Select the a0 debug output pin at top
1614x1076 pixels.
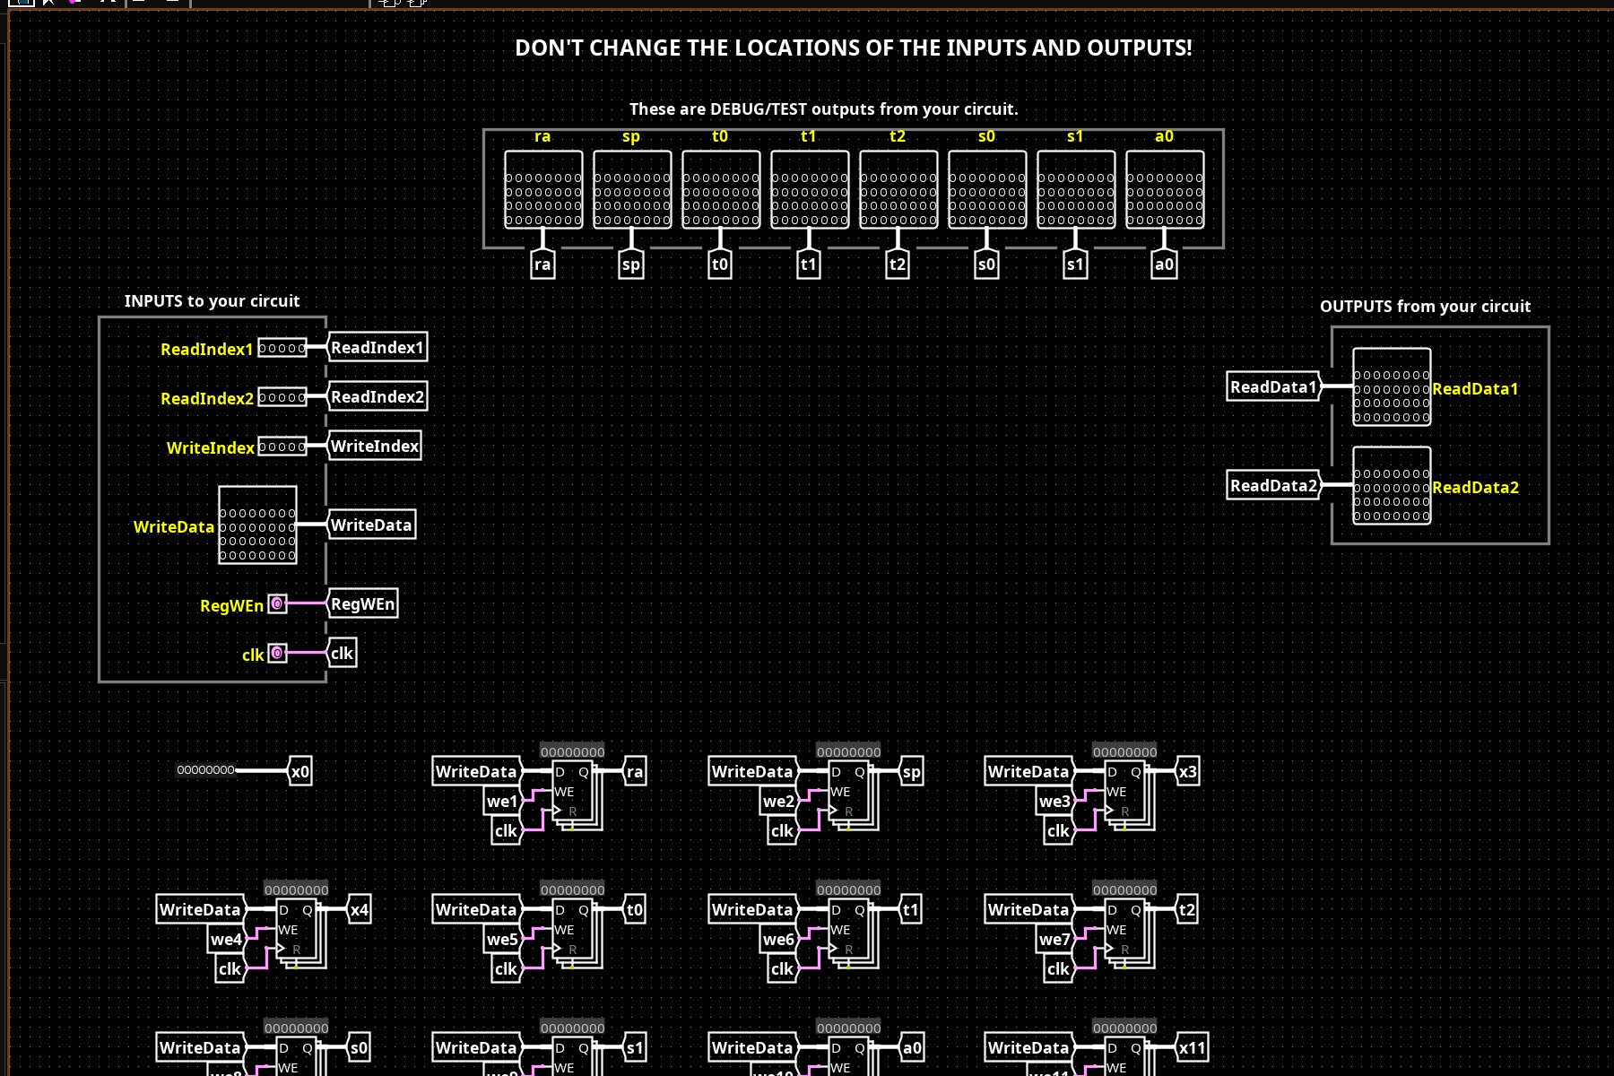point(1164,190)
